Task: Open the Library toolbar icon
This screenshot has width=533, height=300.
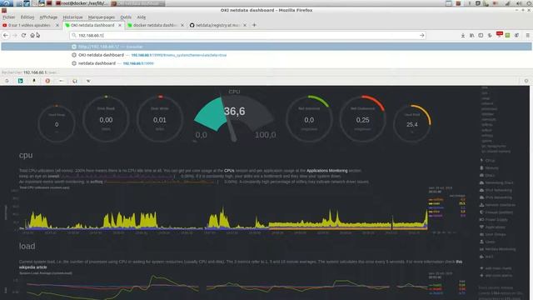Action: tap(472, 35)
